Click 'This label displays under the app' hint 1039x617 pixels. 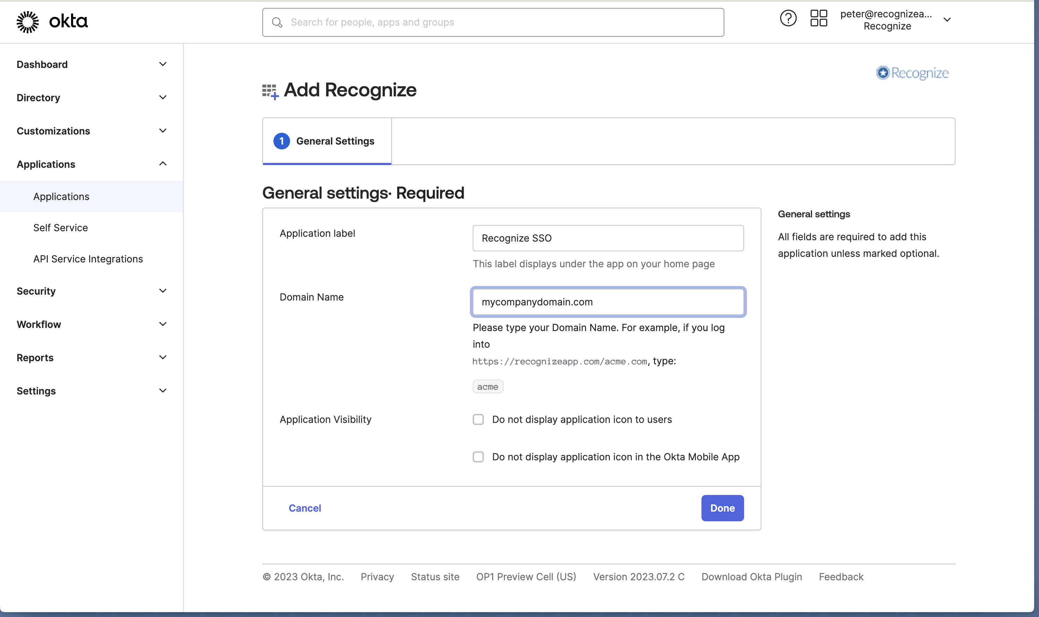pyautogui.click(x=593, y=263)
